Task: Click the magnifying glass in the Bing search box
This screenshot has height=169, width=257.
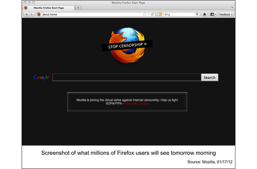Action: click(197, 14)
